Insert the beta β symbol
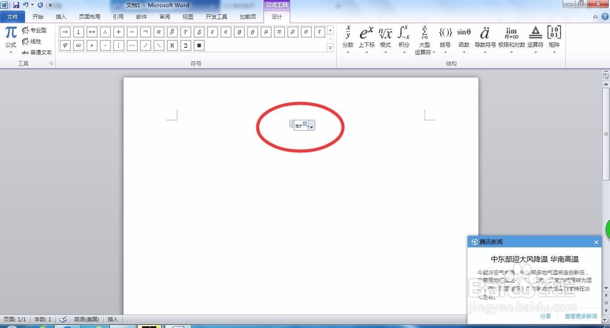Viewport: 610px width, 328px height. (x=173, y=32)
